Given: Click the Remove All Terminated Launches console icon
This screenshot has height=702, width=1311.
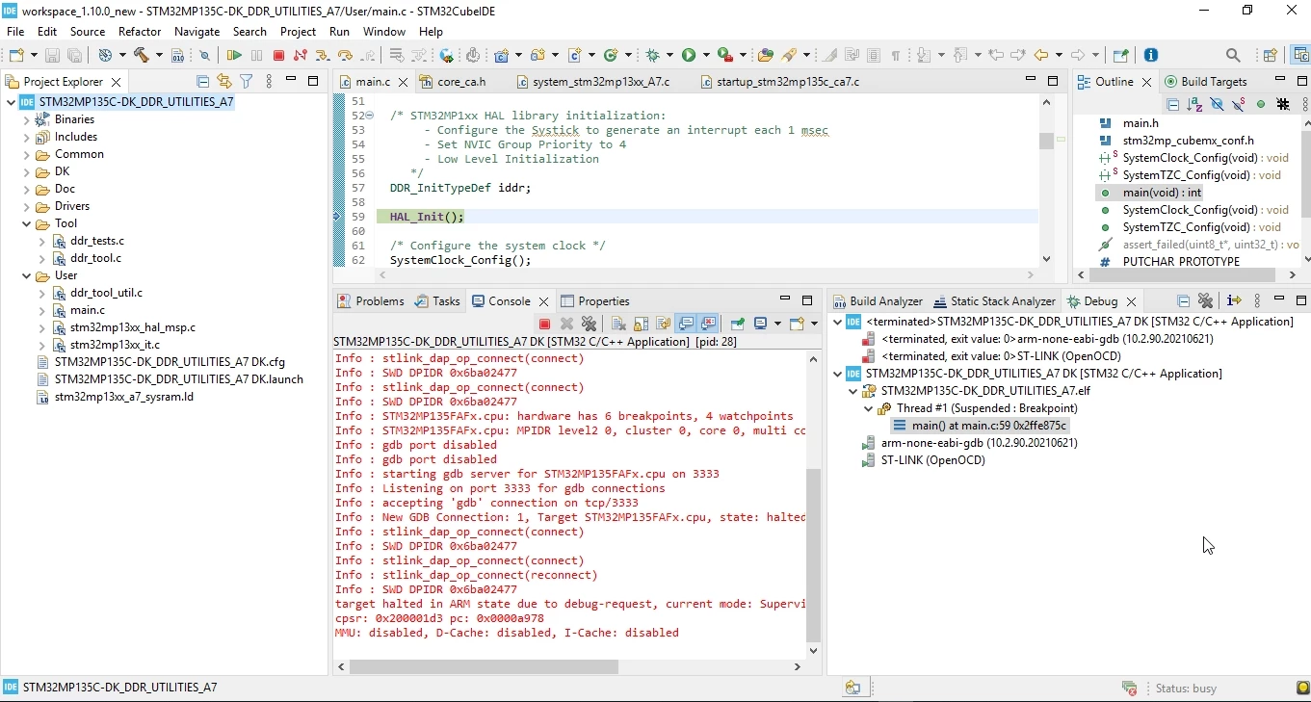Looking at the screenshot, I should point(589,324).
